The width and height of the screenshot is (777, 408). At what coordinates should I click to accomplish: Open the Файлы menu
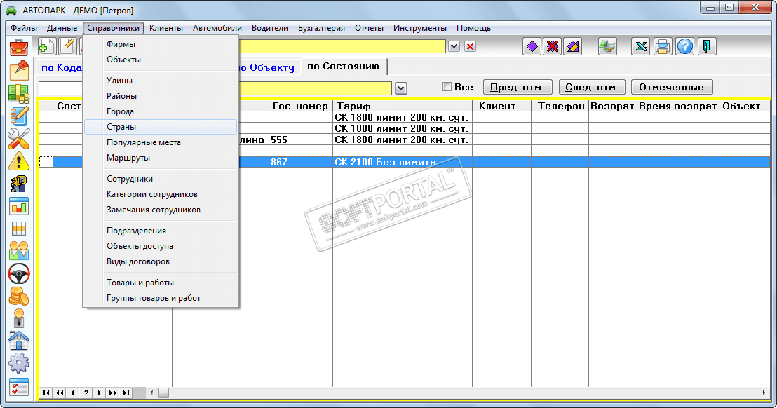tap(24, 28)
